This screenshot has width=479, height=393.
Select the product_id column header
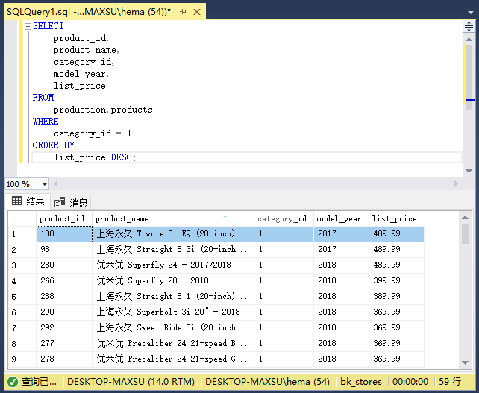(x=64, y=218)
